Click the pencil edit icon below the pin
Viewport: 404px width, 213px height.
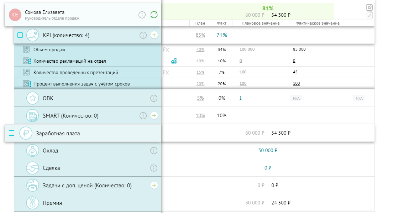(x=369, y=15)
